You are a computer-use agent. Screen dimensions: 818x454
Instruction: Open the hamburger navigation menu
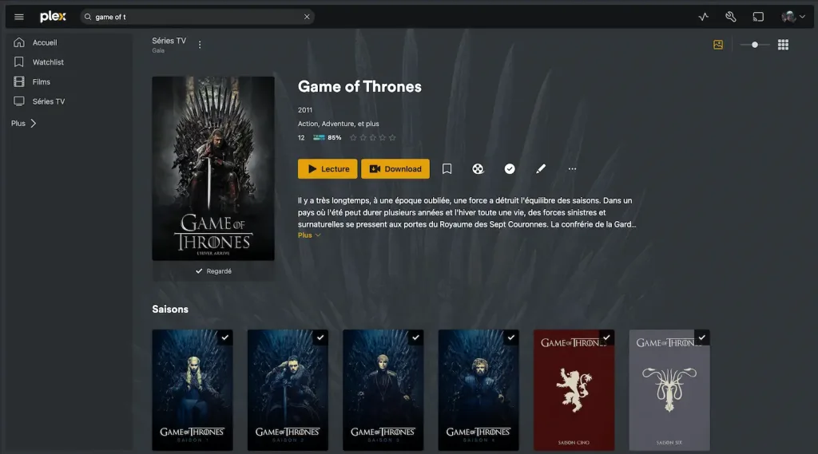(x=19, y=17)
